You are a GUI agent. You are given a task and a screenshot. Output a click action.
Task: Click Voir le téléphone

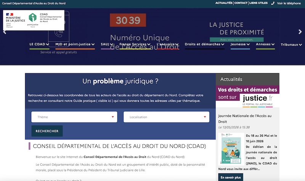[x=289, y=3]
